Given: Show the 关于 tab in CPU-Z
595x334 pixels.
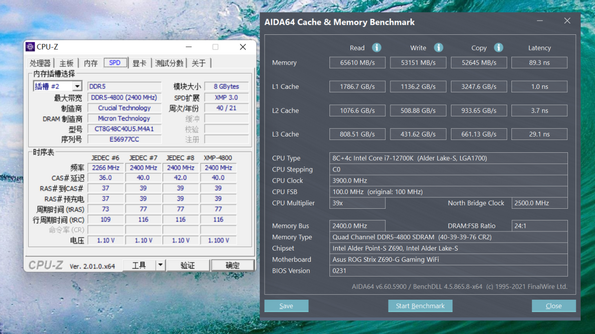Looking at the screenshot, I should pos(199,63).
